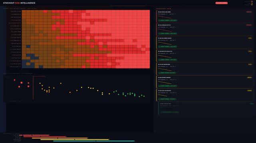Open the Air Purifier Mini card title
Image resolution: width=256 pixels, height=143 pixels.
tap(164, 64)
